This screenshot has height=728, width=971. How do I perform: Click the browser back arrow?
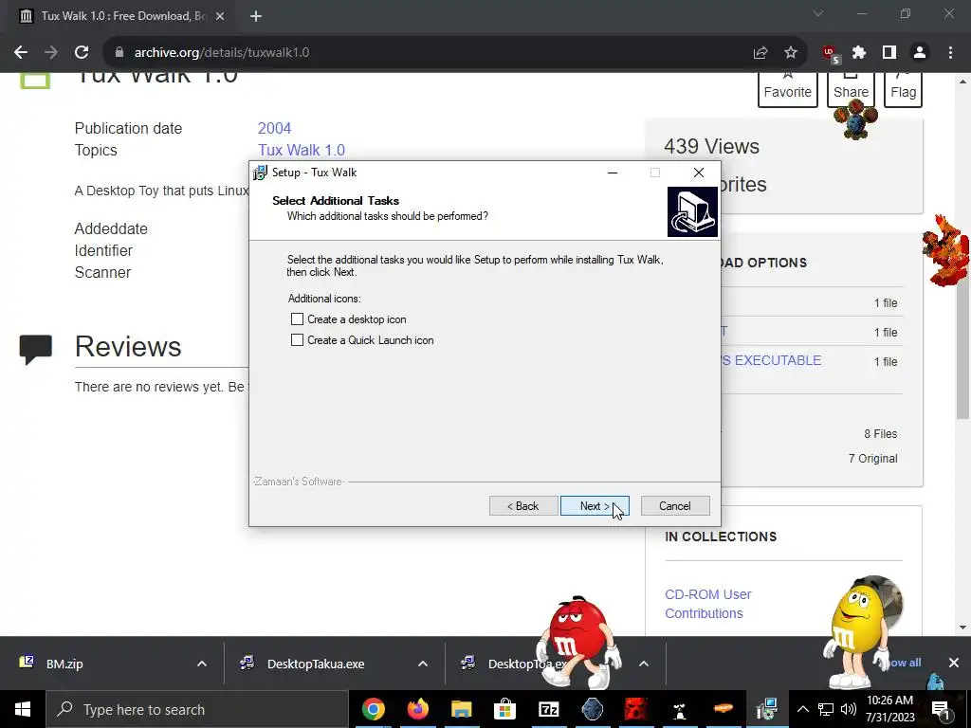[x=21, y=53]
